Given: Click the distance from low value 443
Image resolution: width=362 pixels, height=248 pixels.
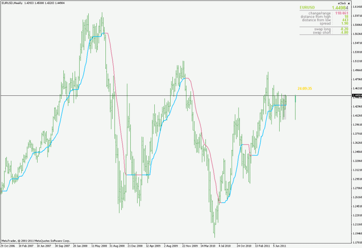Looking at the screenshot, I should coord(345,20).
